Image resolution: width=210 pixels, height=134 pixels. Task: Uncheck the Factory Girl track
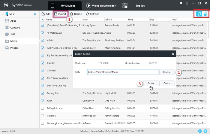pos(43,93)
